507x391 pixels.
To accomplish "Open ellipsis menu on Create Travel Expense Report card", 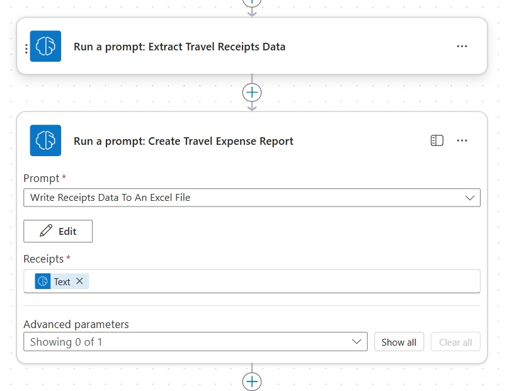I will [462, 140].
